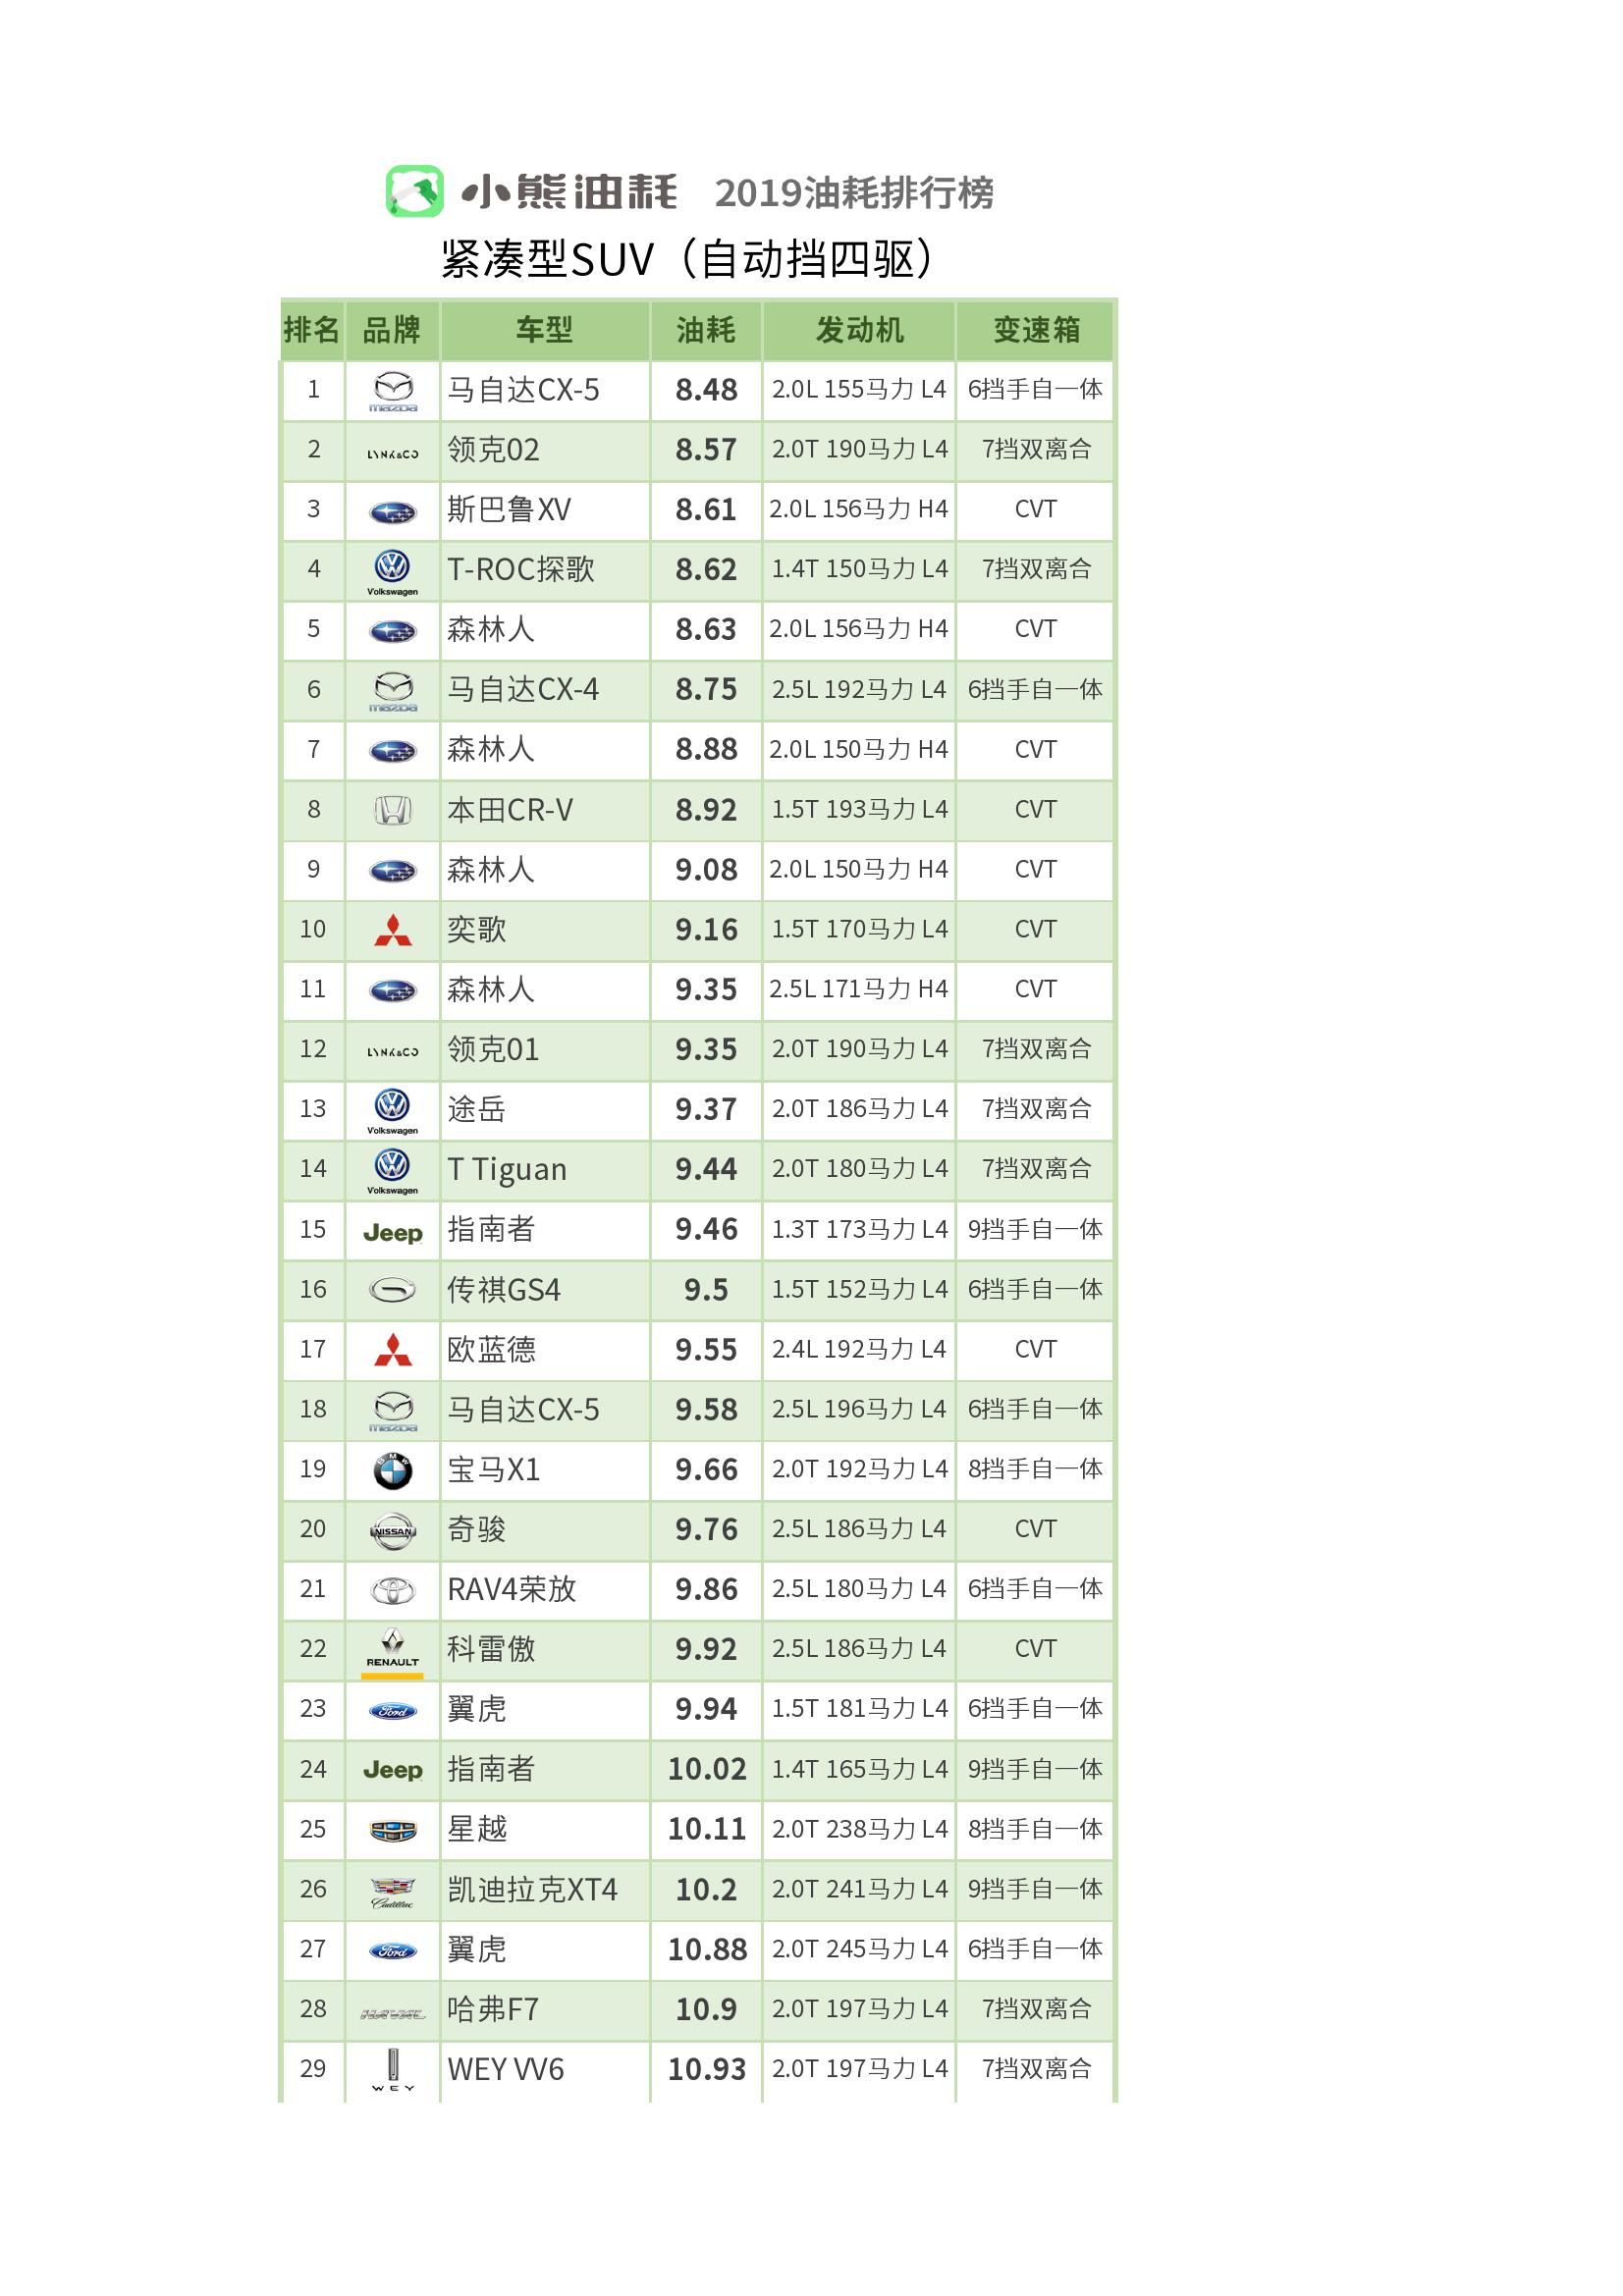Screen dimensions: 1623x2296
Task: Click the Toyota logo next to RAV4荣放
Action: 392,1590
